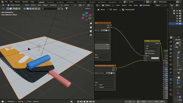Hide the highlighted outliner object with its eye icon

coord(177,23)
